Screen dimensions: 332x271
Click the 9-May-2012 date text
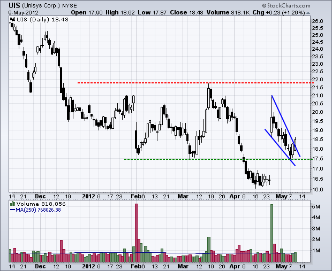(x=23, y=12)
